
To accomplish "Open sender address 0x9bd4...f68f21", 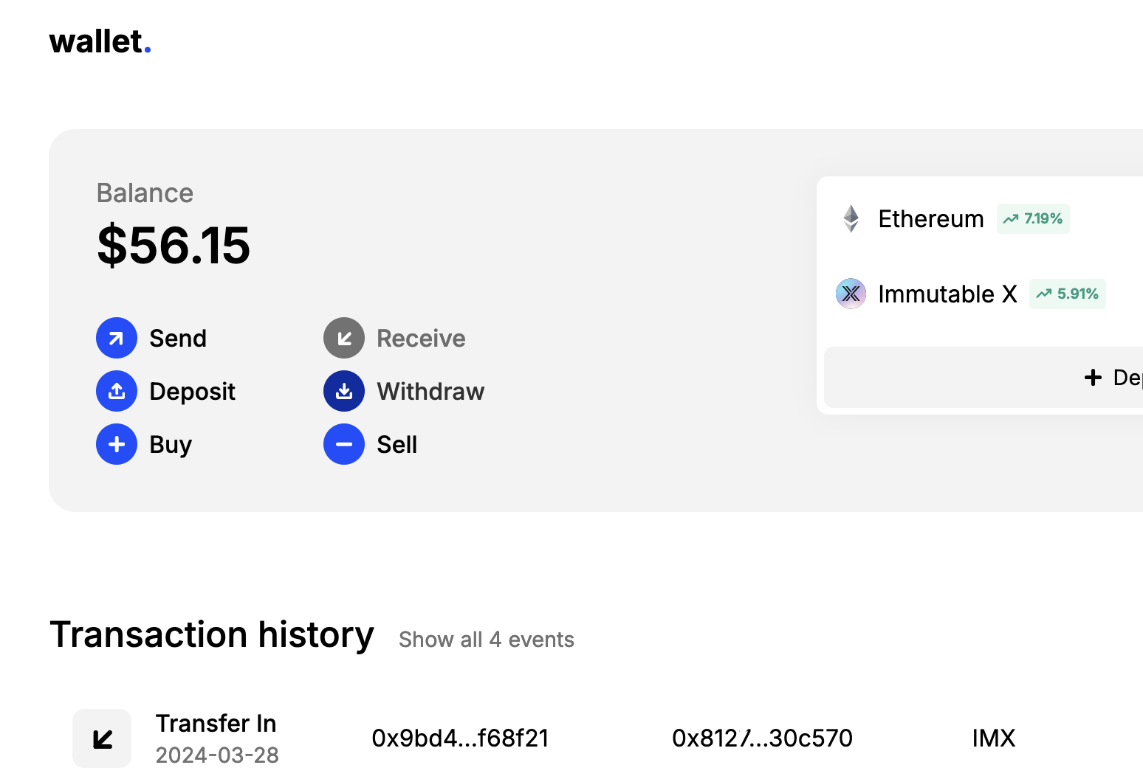I will point(460,738).
